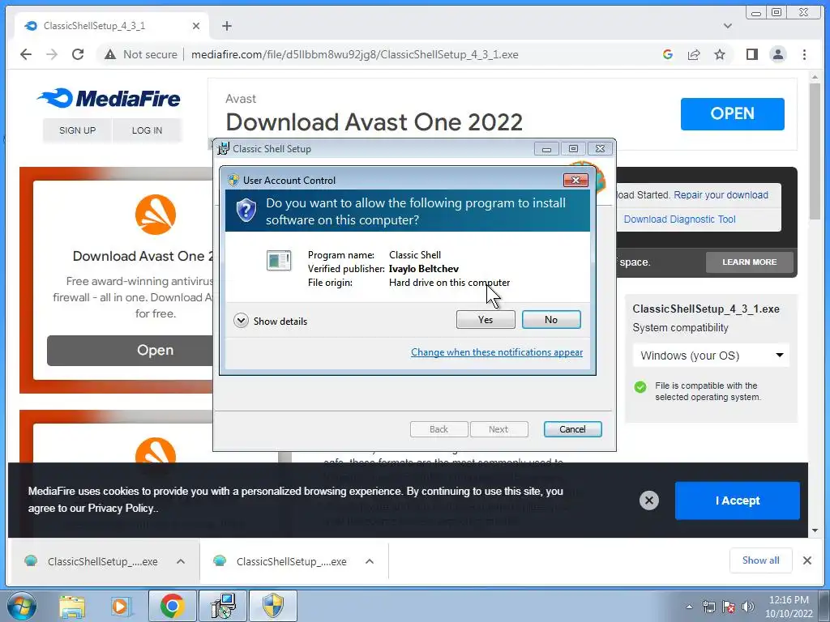830x622 pixels.
Task: Click the taskbar clock
Action: [789, 607]
